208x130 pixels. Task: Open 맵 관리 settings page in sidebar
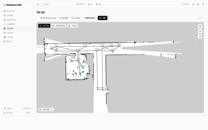(x=17, y=42)
